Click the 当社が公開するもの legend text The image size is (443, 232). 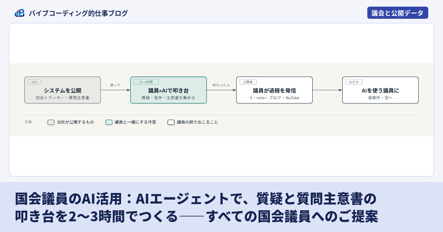[75, 122]
